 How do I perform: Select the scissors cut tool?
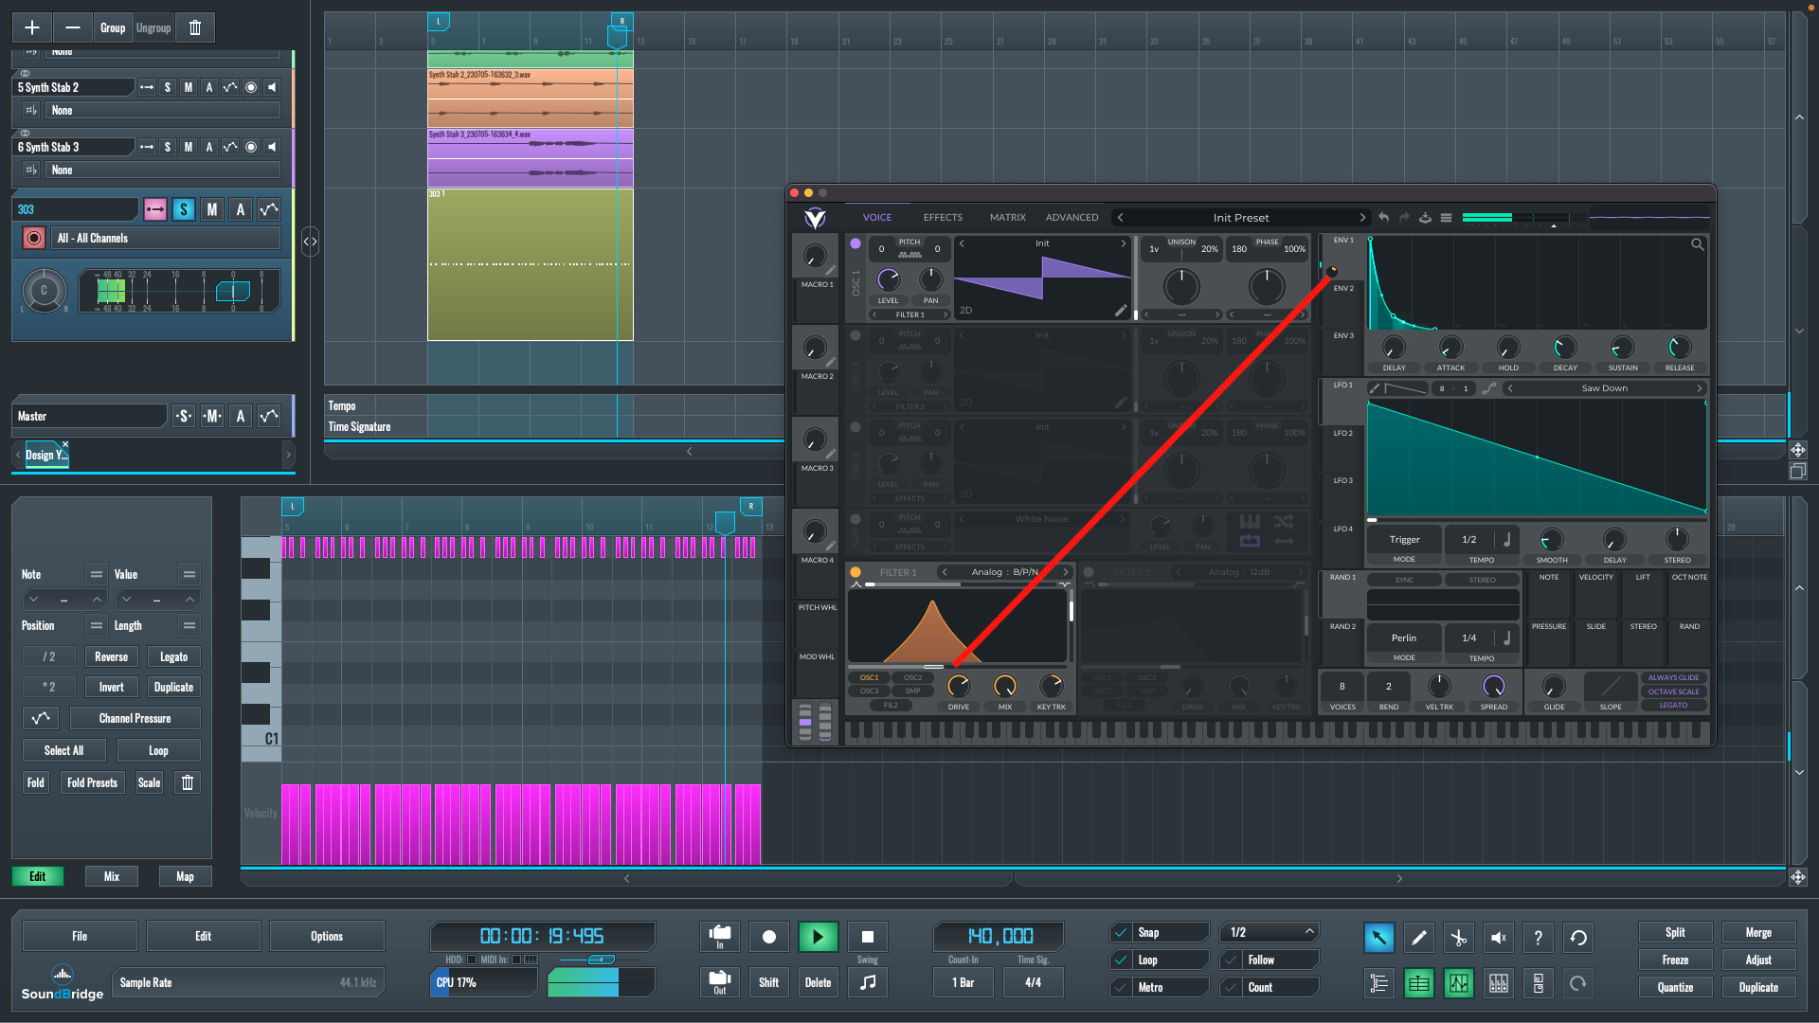pyautogui.click(x=1458, y=938)
